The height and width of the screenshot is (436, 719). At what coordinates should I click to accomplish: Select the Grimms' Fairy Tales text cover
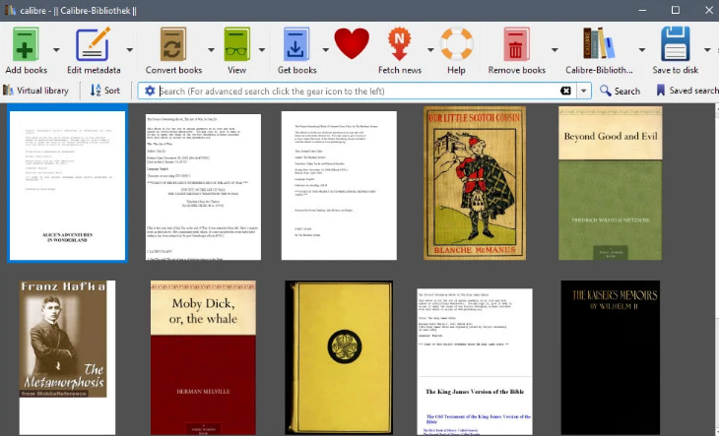click(339, 185)
